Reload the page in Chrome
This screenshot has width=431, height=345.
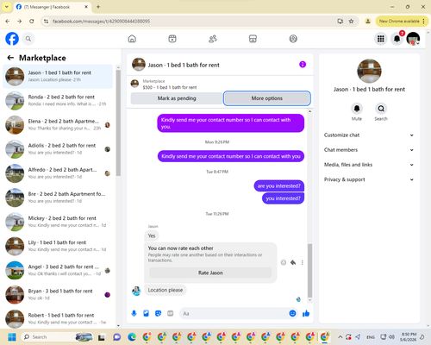click(32, 22)
